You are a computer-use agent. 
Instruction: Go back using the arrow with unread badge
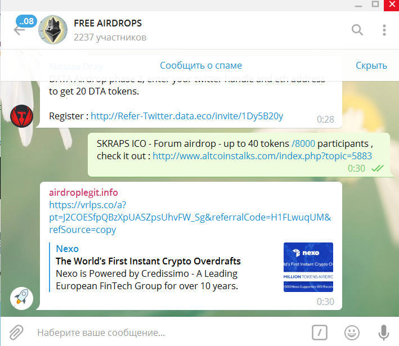click(x=20, y=29)
